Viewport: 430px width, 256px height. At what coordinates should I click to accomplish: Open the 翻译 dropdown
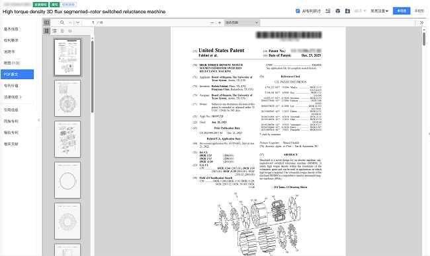[x=360, y=11]
